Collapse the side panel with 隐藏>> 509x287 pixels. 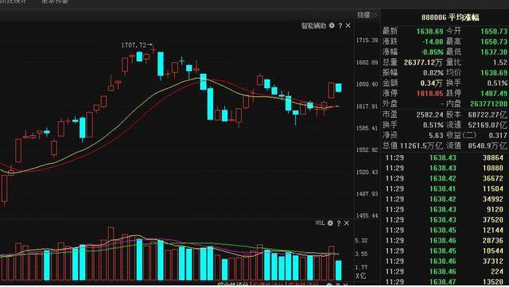(x=367, y=15)
